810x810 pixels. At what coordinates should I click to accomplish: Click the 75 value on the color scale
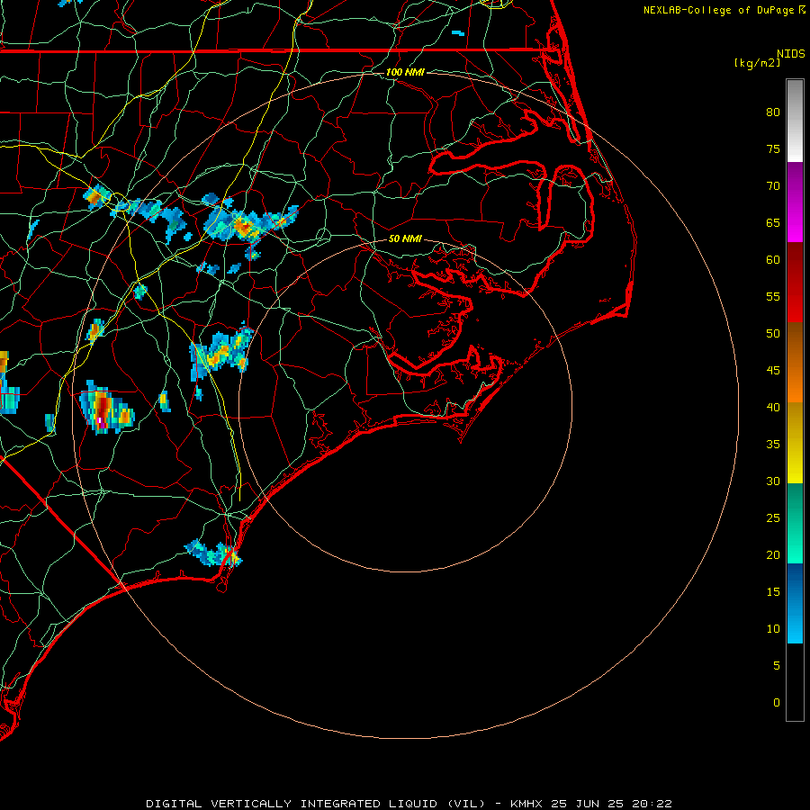pyautogui.click(x=773, y=149)
